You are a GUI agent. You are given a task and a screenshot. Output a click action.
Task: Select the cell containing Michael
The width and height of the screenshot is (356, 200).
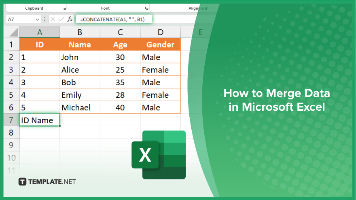tap(80, 107)
